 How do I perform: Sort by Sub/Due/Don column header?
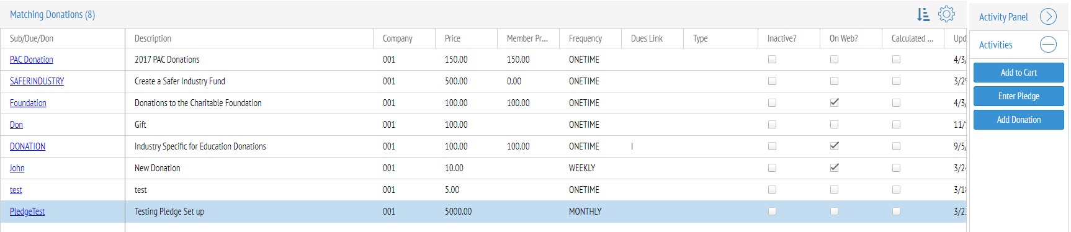tap(62, 38)
